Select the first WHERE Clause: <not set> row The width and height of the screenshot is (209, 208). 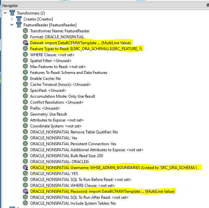[52, 55]
